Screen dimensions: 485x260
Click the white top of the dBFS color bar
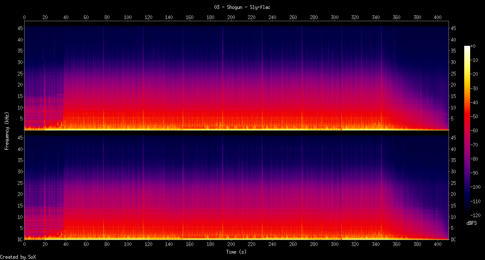pos(467,47)
